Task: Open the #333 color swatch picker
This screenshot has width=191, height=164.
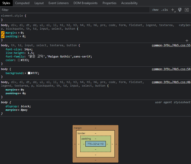Action: tap(19, 60)
